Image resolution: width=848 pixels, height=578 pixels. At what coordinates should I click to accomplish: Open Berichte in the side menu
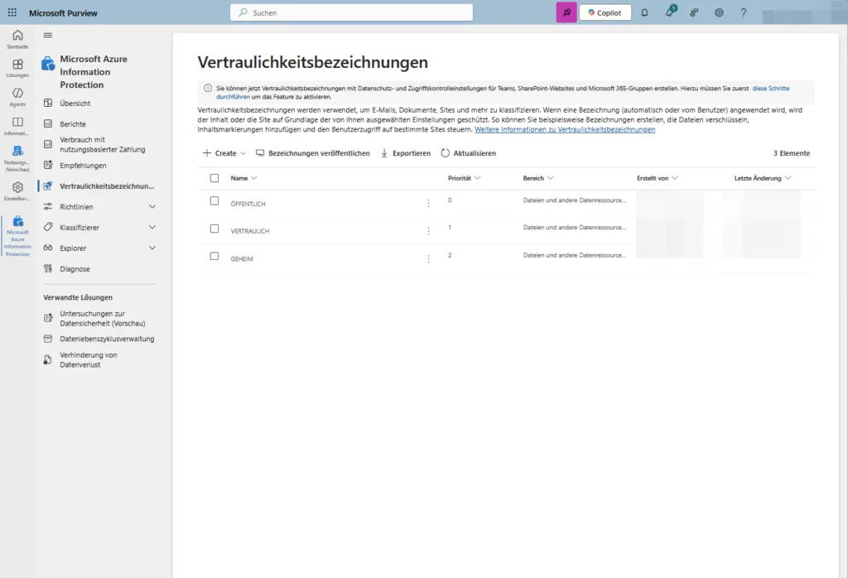[x=73, y=124]
